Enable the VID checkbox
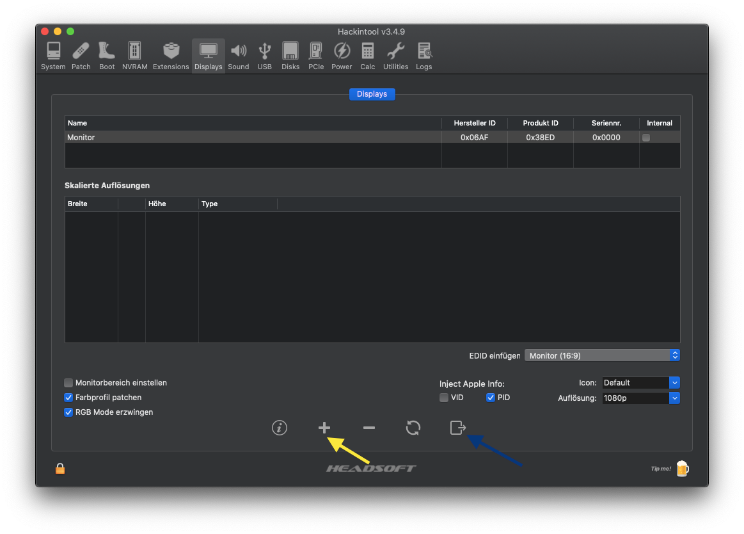Screen dimensions: 744x534 [x=443, y=398]
